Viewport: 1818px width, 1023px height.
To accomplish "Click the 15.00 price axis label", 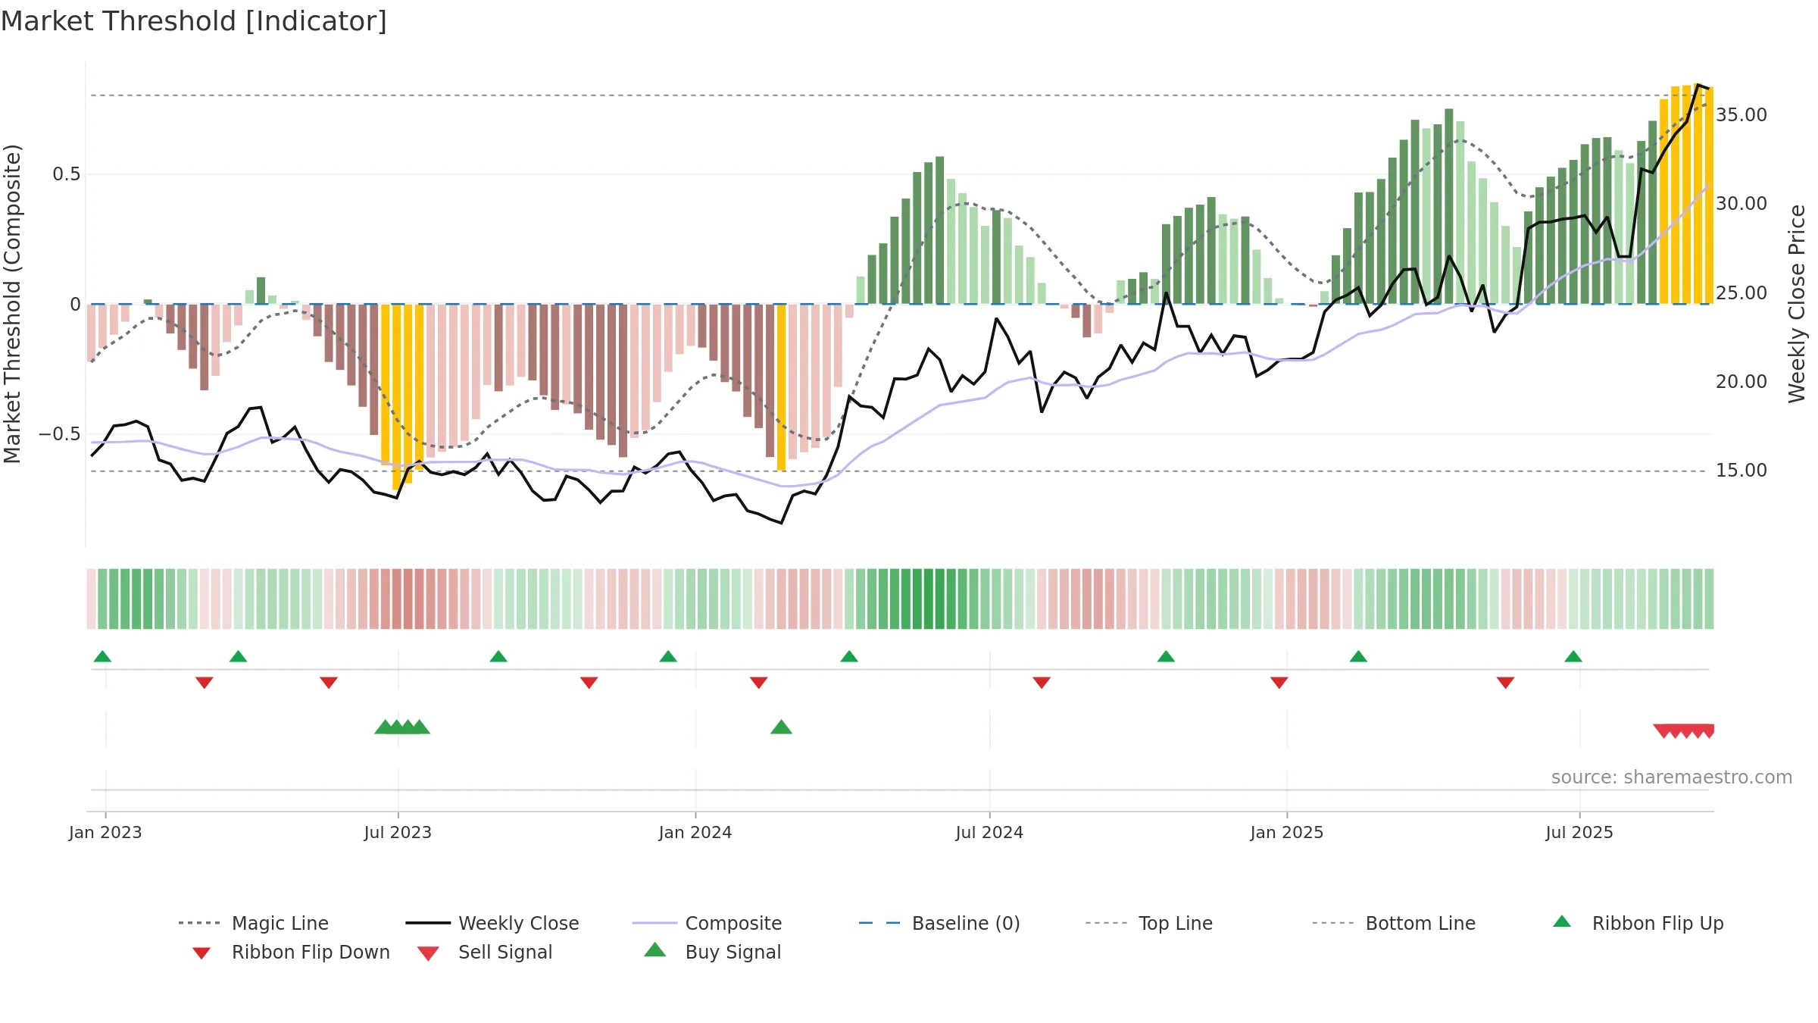I will [x=1741, y=470].
